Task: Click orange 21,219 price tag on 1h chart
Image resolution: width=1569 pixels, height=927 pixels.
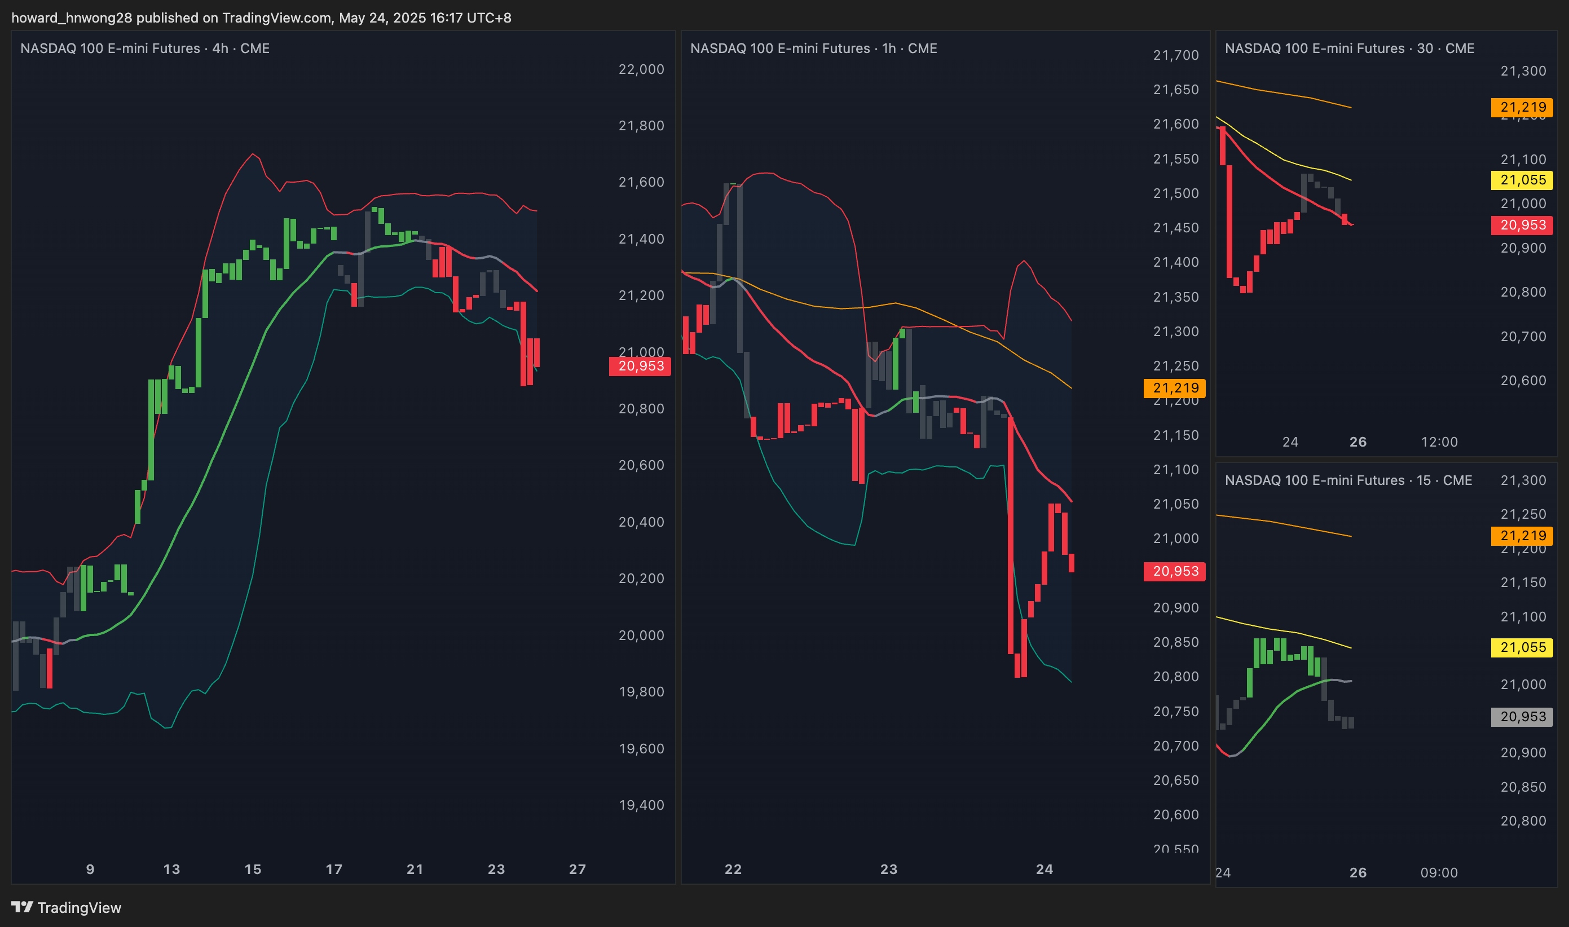Action: click(1175, 388)
